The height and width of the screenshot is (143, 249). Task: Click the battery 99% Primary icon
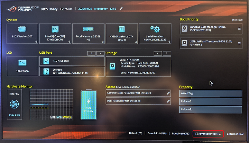pyautogui.click(x=89, y=105)
